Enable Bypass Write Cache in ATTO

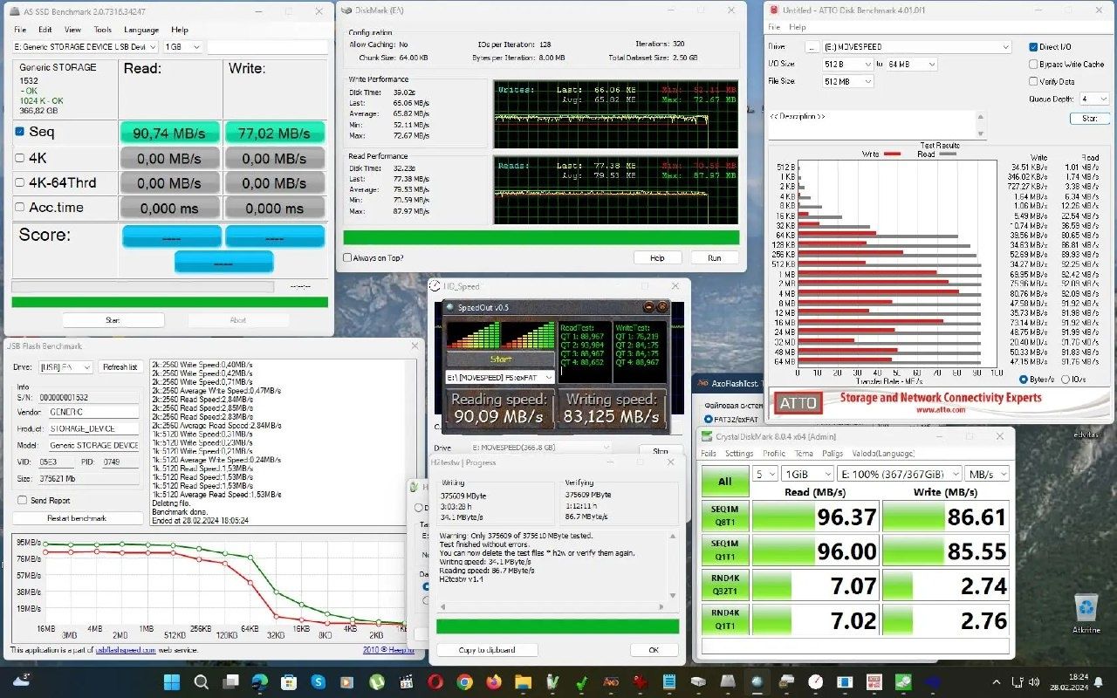pos(1034,64)
